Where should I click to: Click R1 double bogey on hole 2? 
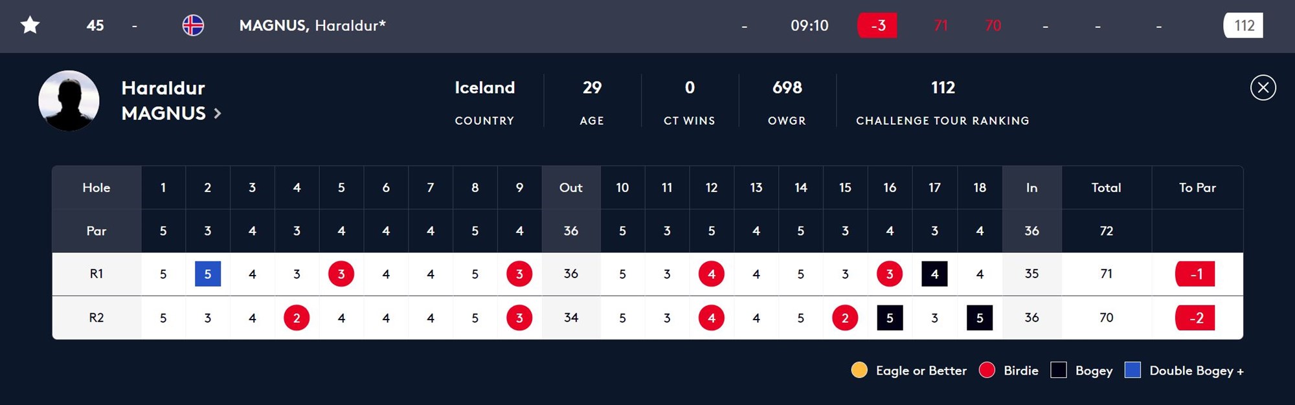[208, 274]
